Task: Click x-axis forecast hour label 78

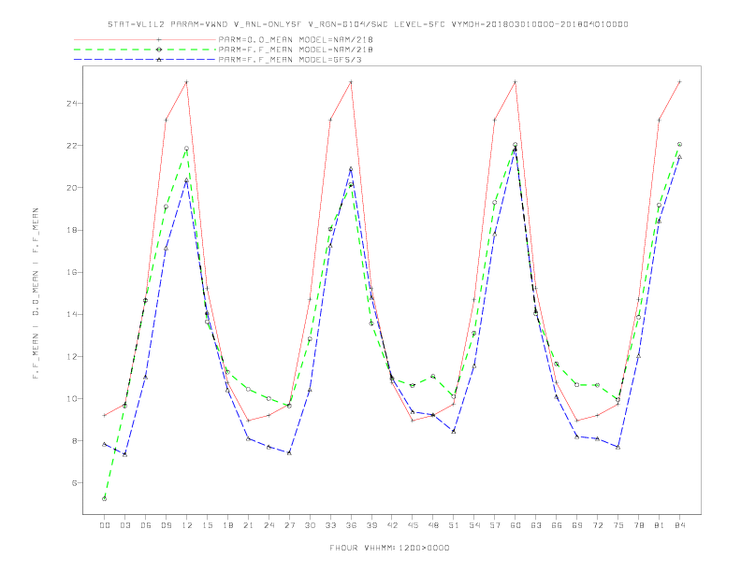Action: (x=638, y=525)
